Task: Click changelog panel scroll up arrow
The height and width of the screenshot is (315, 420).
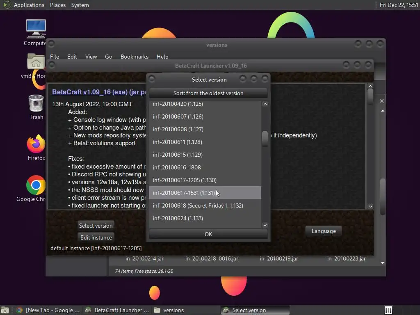Action: [x=370, y=86]
